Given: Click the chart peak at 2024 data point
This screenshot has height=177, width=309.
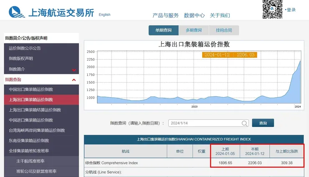Looking at the screenshot, I should coord(300,61).
